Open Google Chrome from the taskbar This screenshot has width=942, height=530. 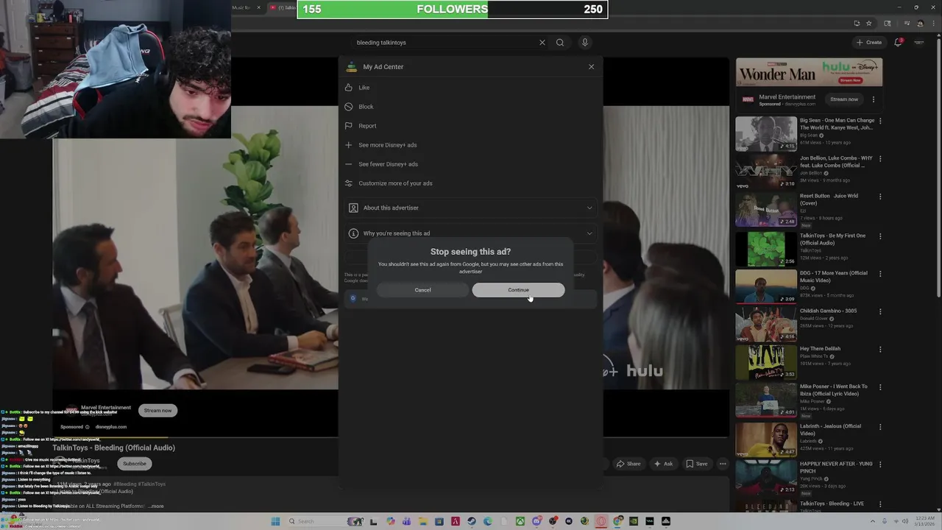617,521
